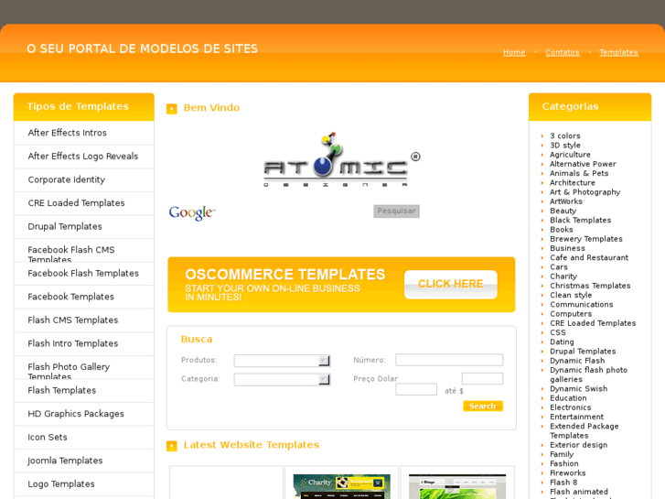Select Flash CMS Templates

73,320
